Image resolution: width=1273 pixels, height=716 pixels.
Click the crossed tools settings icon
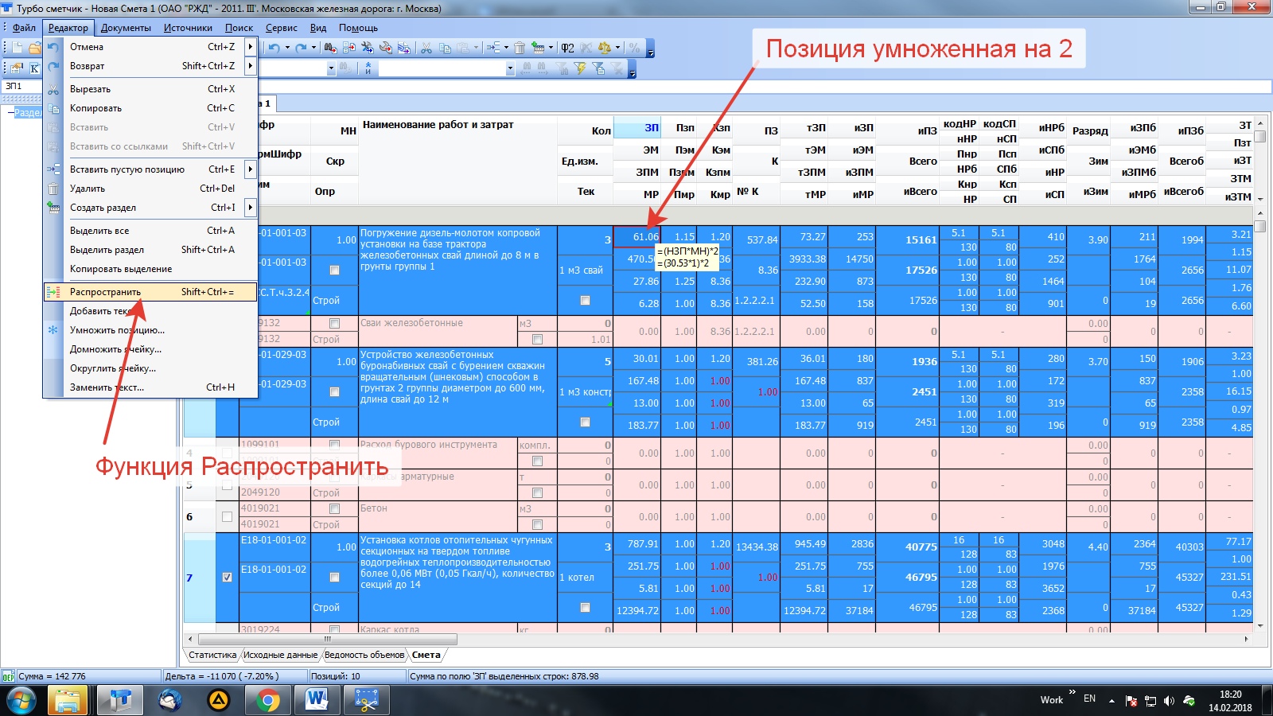[368, 48]
